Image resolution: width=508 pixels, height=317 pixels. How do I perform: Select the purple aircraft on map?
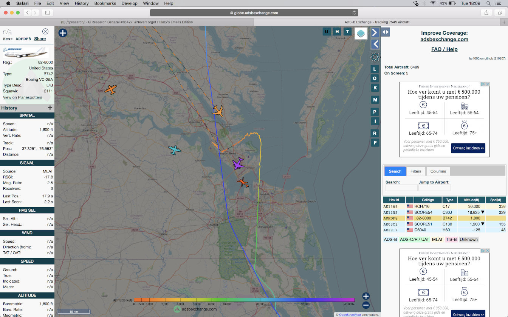(x=238, y=164)
